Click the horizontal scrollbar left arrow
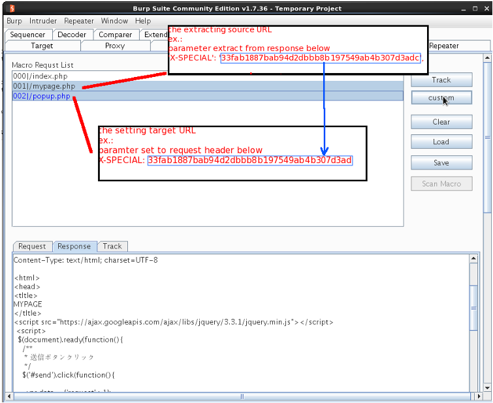The image size is (493, 403). (x=9, y=396)
